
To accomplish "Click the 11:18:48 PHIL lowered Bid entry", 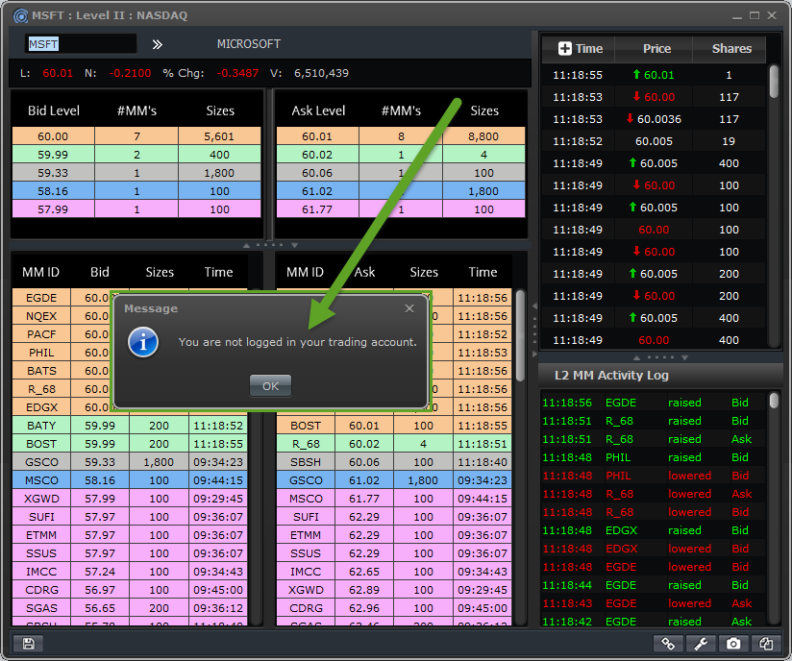I will (655, 476).
